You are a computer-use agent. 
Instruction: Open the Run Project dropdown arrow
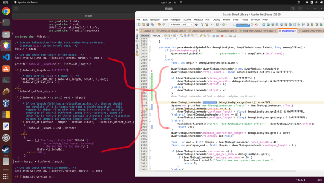[214, 24]
